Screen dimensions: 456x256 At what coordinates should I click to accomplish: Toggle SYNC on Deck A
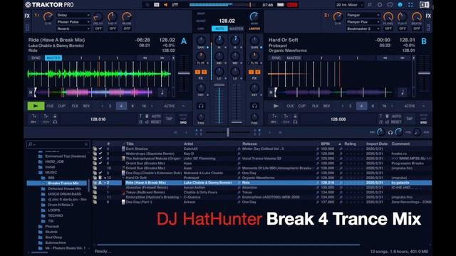tap(36, 58)
